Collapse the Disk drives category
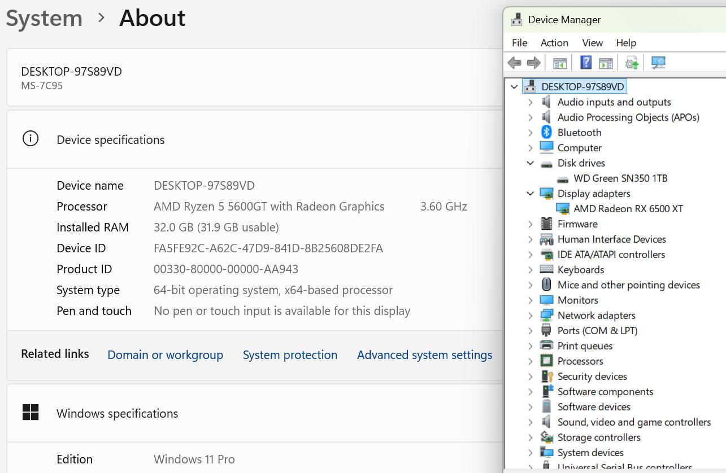Viewport: 726px width, 473px height. point(530,163)
